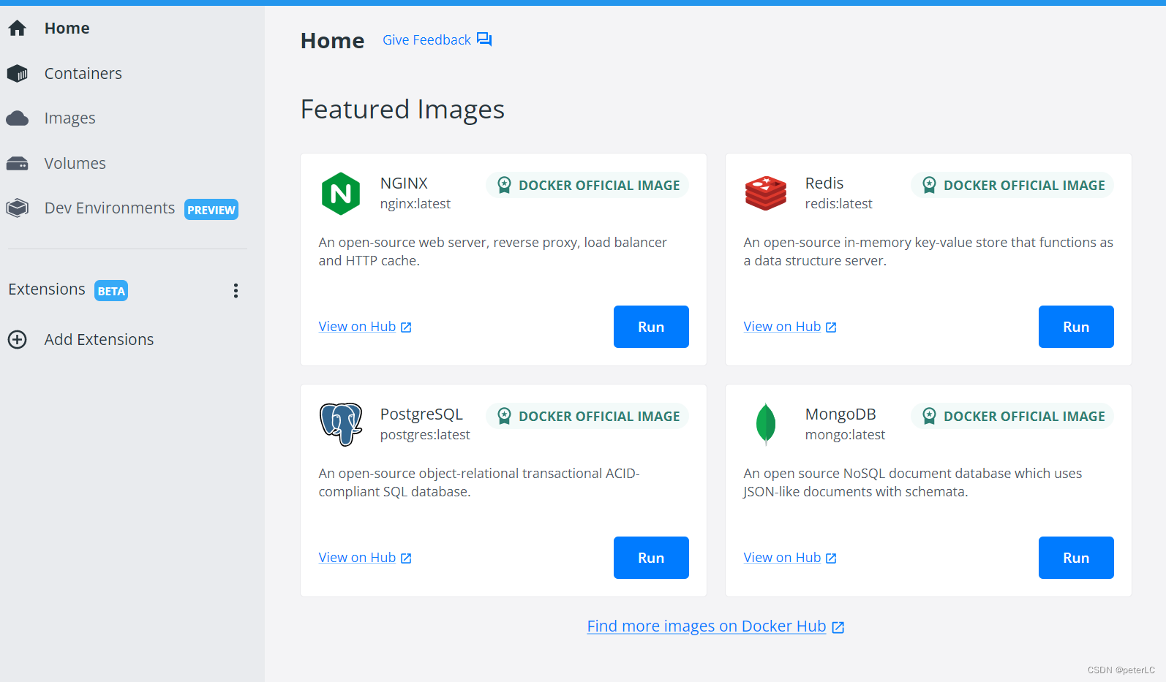Run the NGINX image
The image size is (1166, 682).
click(651, 327)
